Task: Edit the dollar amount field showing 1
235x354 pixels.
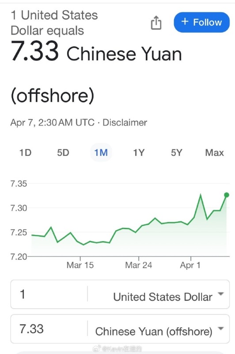Action: [49, 294]
